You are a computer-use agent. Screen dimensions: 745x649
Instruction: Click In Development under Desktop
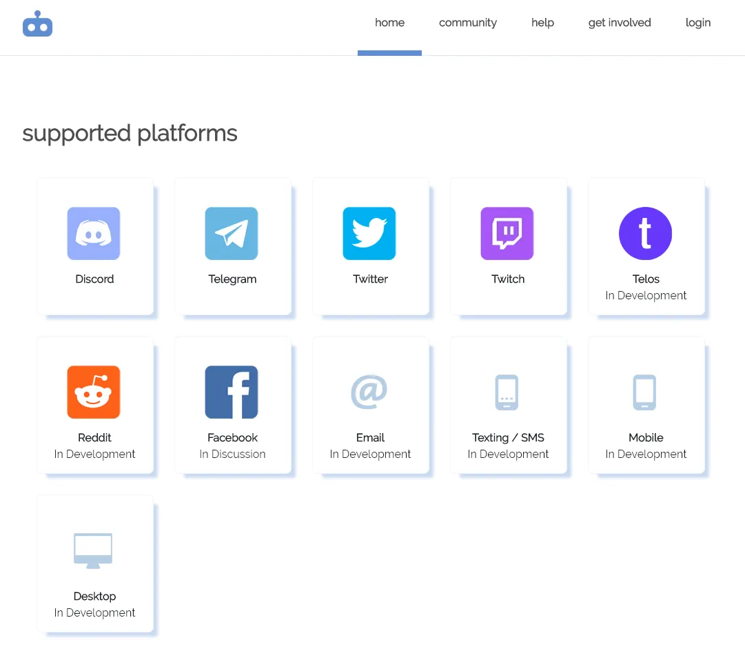click(94, 612)
